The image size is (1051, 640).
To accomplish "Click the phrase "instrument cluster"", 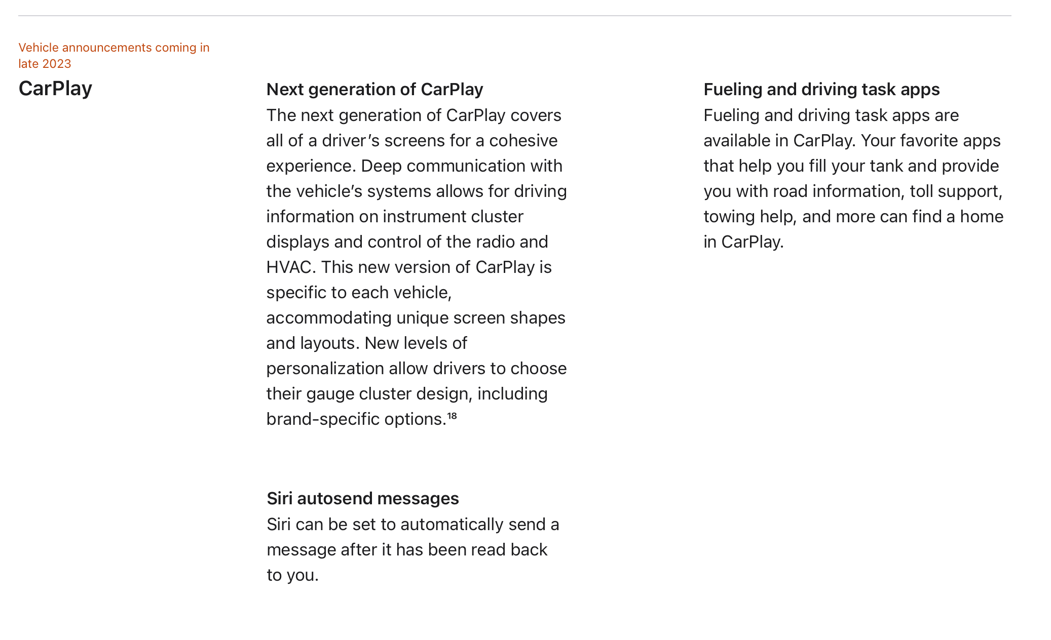I will [x=453, y=217].
